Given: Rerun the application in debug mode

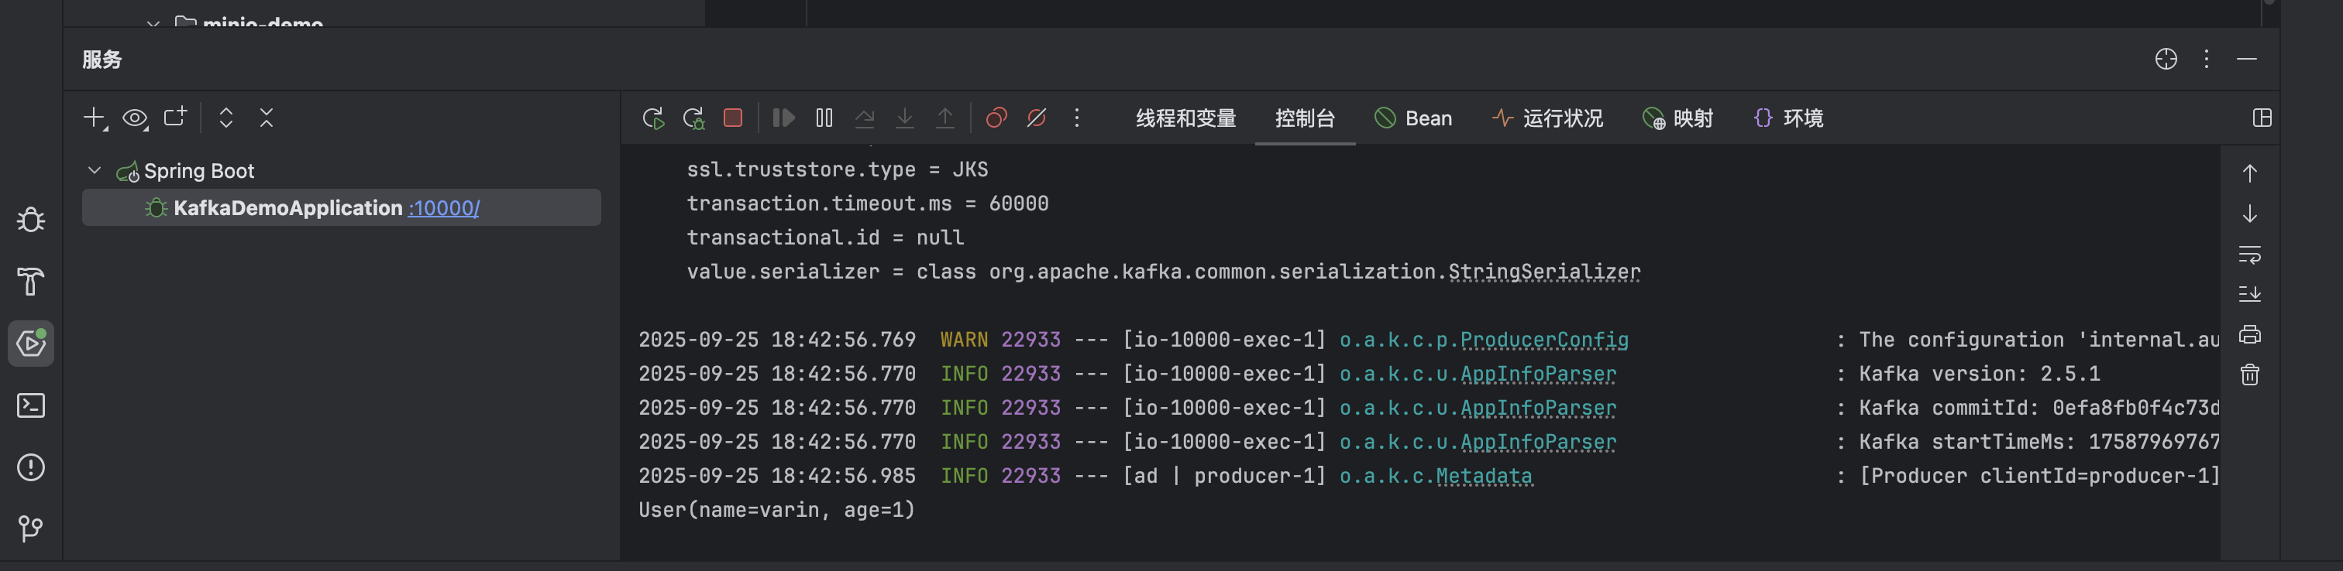Looking at the screenshot, I should point(694,118).
